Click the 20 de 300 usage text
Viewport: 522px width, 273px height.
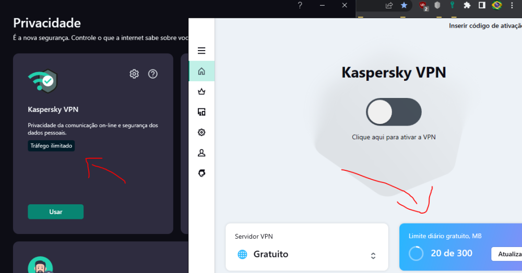click(452, 253)
